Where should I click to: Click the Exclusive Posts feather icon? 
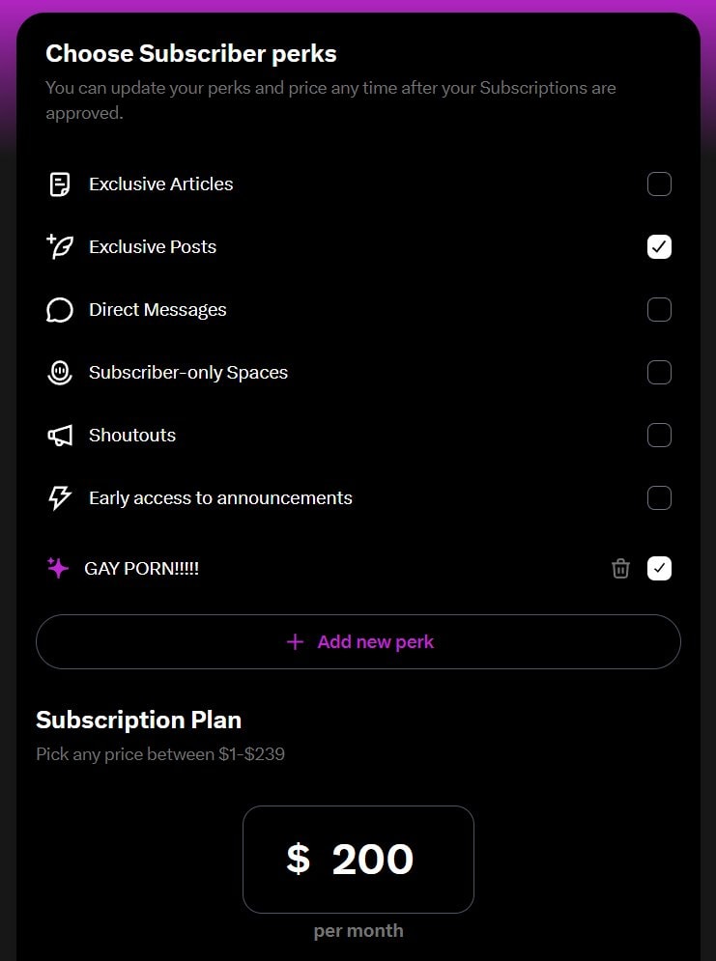[x=60, y=247]
